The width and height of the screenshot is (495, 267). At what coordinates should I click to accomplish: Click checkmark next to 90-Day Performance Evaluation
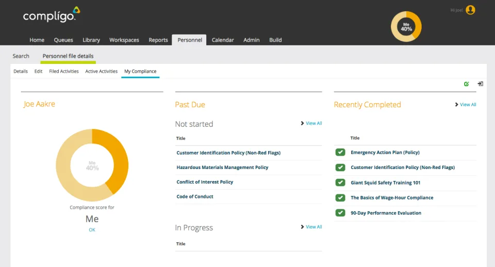click(x=340, y=213)
